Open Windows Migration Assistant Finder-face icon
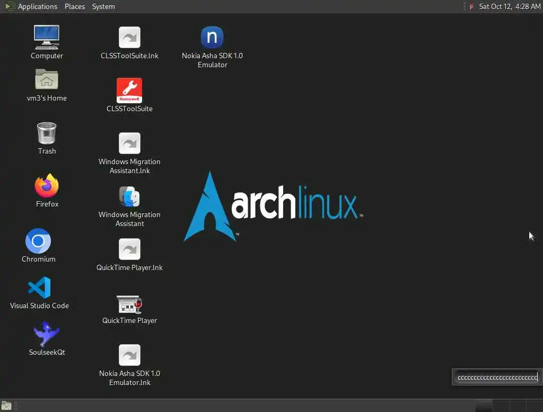Screen dimensions: 543x412 (129, 196)
